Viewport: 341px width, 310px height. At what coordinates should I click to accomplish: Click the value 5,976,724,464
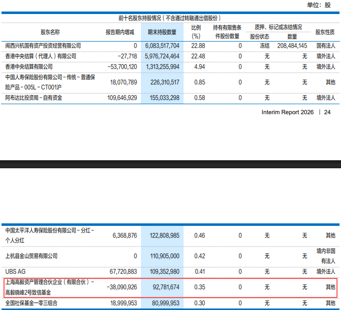pyautogui.click(x=162, y=56)
